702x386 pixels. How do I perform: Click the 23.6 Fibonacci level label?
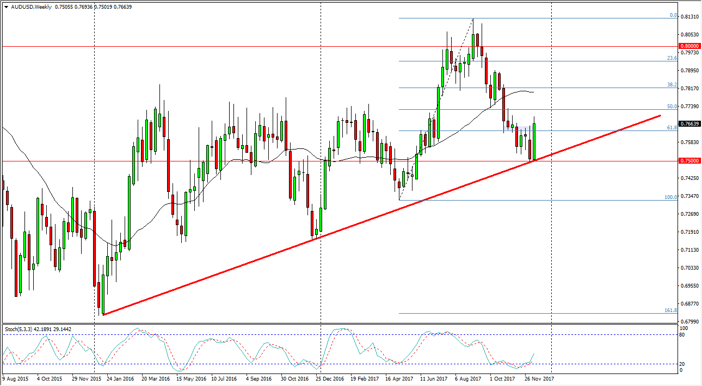point(672,58)
